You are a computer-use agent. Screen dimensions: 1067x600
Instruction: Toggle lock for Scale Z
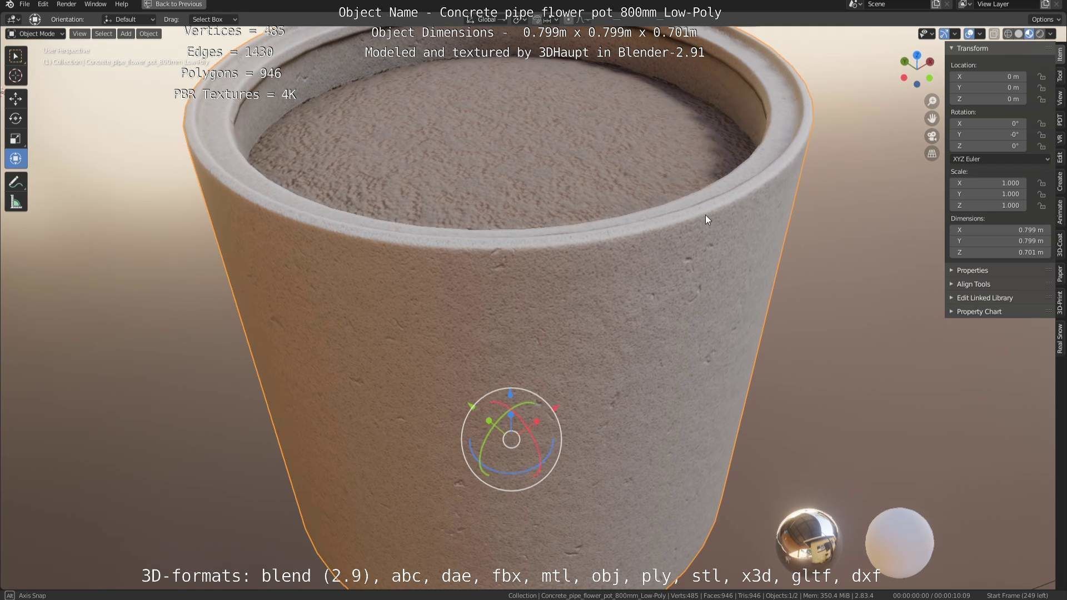pyautogui.click(x=1041, y=206)
